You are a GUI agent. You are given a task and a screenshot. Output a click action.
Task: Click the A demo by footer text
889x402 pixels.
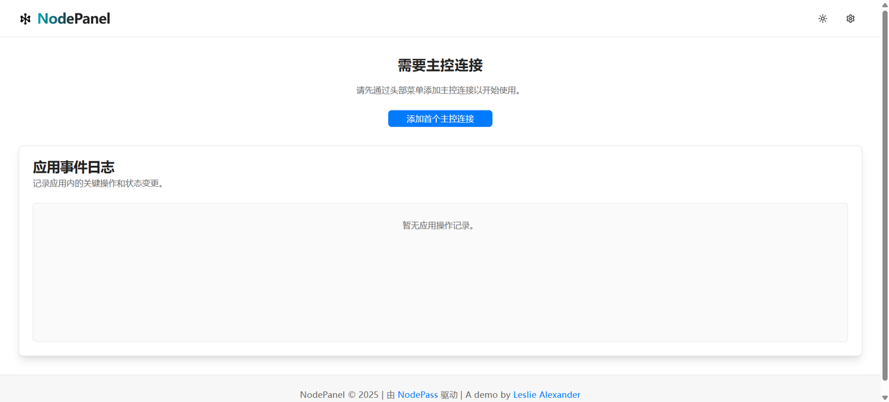coord(488,394)
